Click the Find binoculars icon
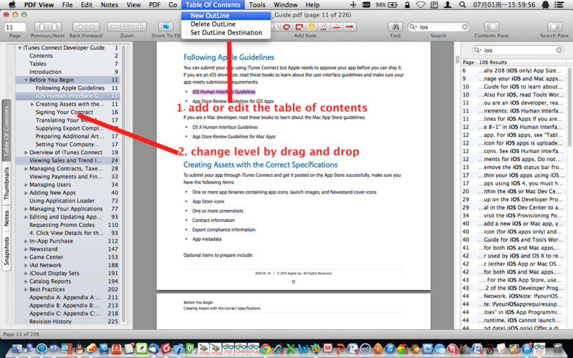Image resolution: width=573 pixels, height=358 pixels. click(395, 26)
